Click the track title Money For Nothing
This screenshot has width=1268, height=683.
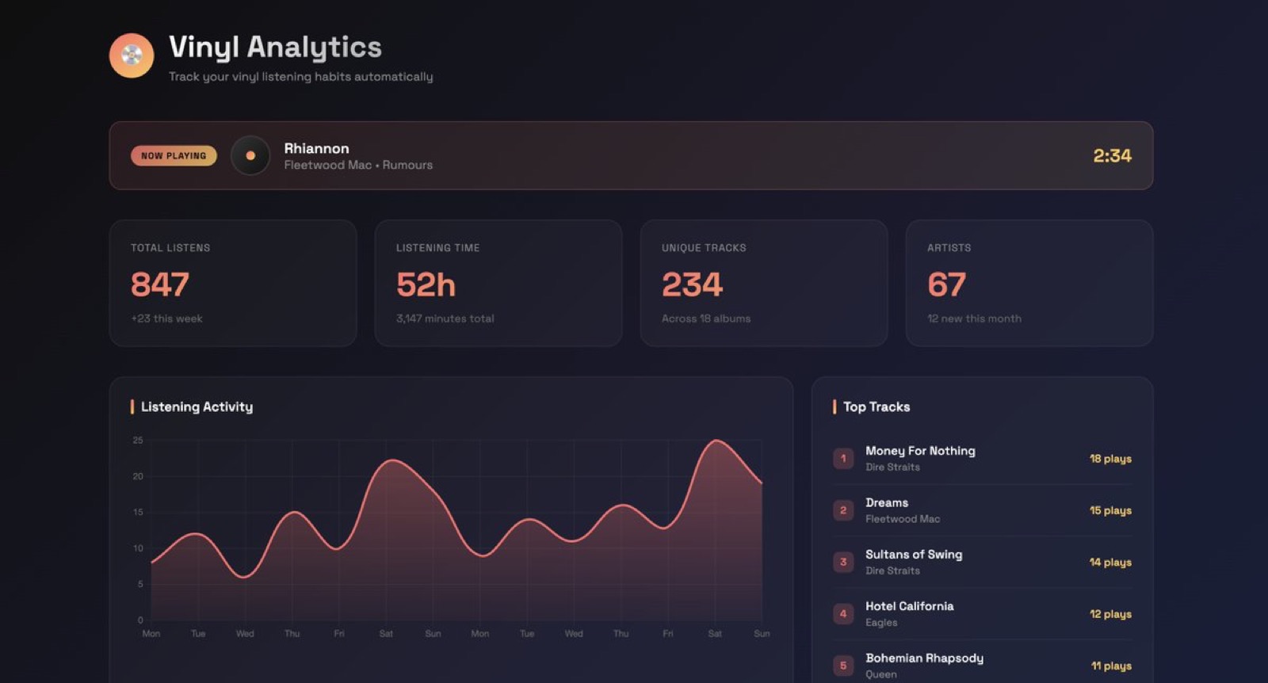pyautogui.click(x=920, y=451)
